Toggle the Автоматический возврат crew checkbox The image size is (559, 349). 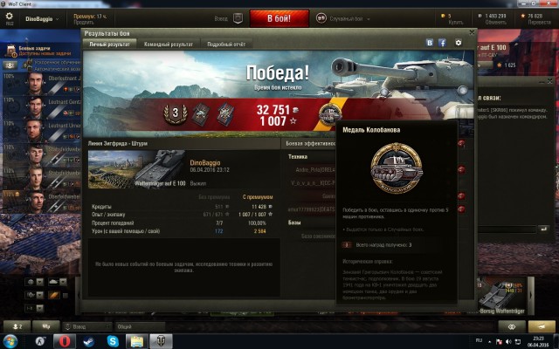coord(30,69)
